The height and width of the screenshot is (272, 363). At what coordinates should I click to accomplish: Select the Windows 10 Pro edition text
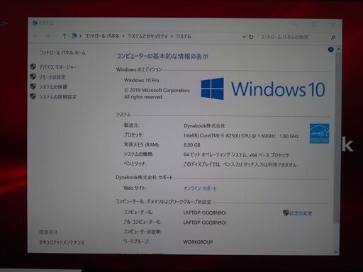click(x=142, y=80)
